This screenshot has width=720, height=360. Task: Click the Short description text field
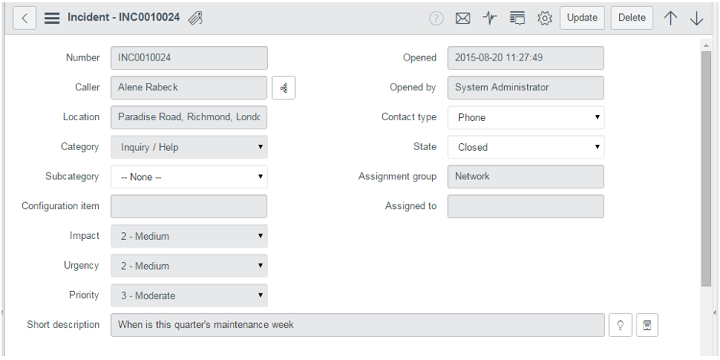click(356, 325)
